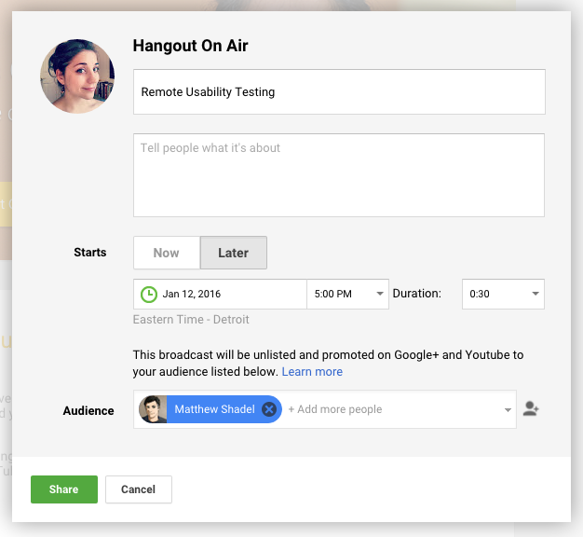The width and height of the screenshot is (583, 537).
Task: Click the 'Eastern Time - Detroit' timezone text
Action: [x=191, y=320]
